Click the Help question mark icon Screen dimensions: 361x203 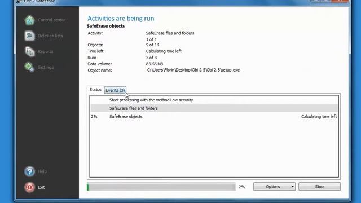coord(29,171)
